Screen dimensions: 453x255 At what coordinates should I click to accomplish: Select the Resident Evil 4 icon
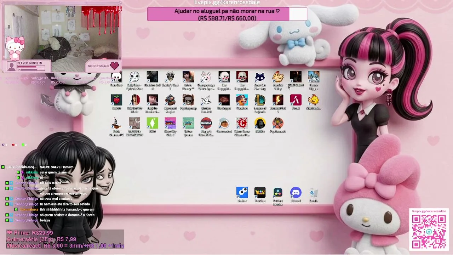point(152,81)
